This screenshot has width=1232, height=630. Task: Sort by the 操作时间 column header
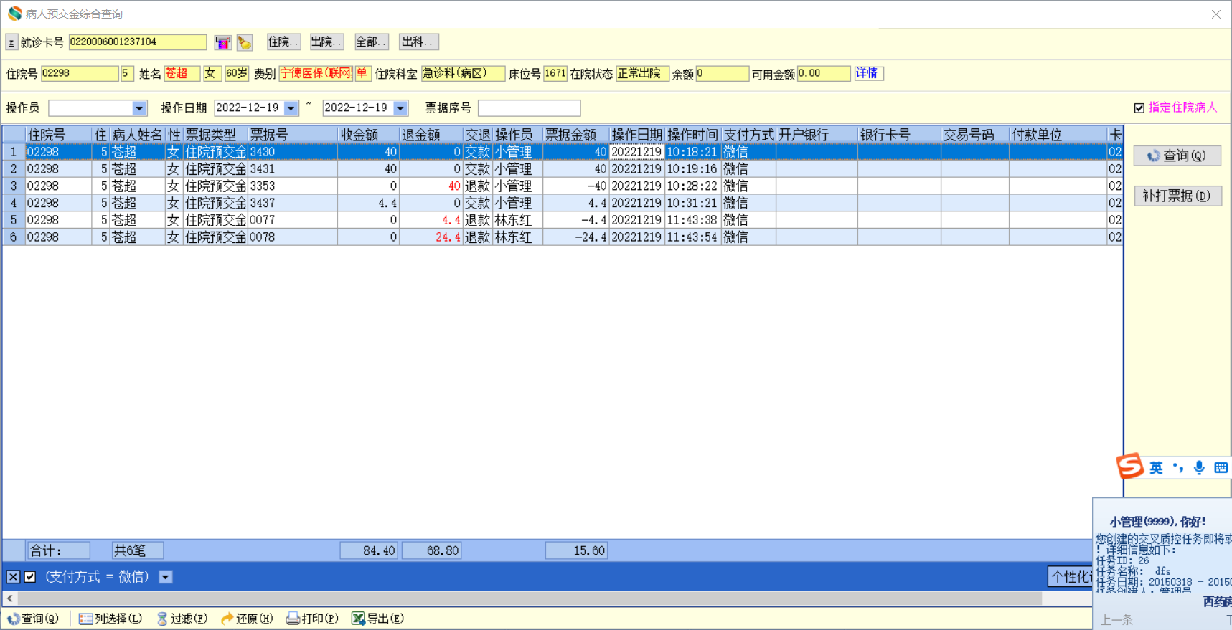tap(692, 135)
